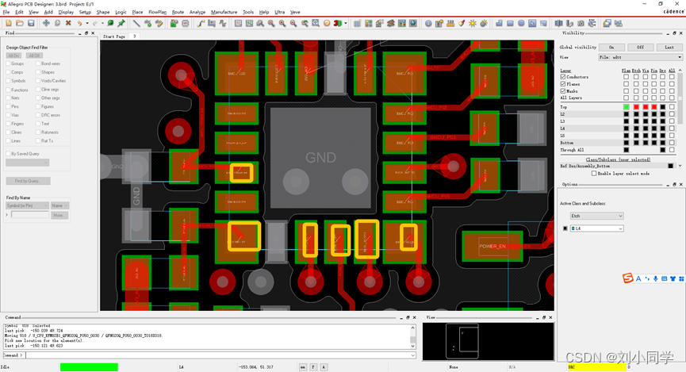Click the Open folder toolbar icon
Screen dimensions: 686x372
(x=19, y=23)
